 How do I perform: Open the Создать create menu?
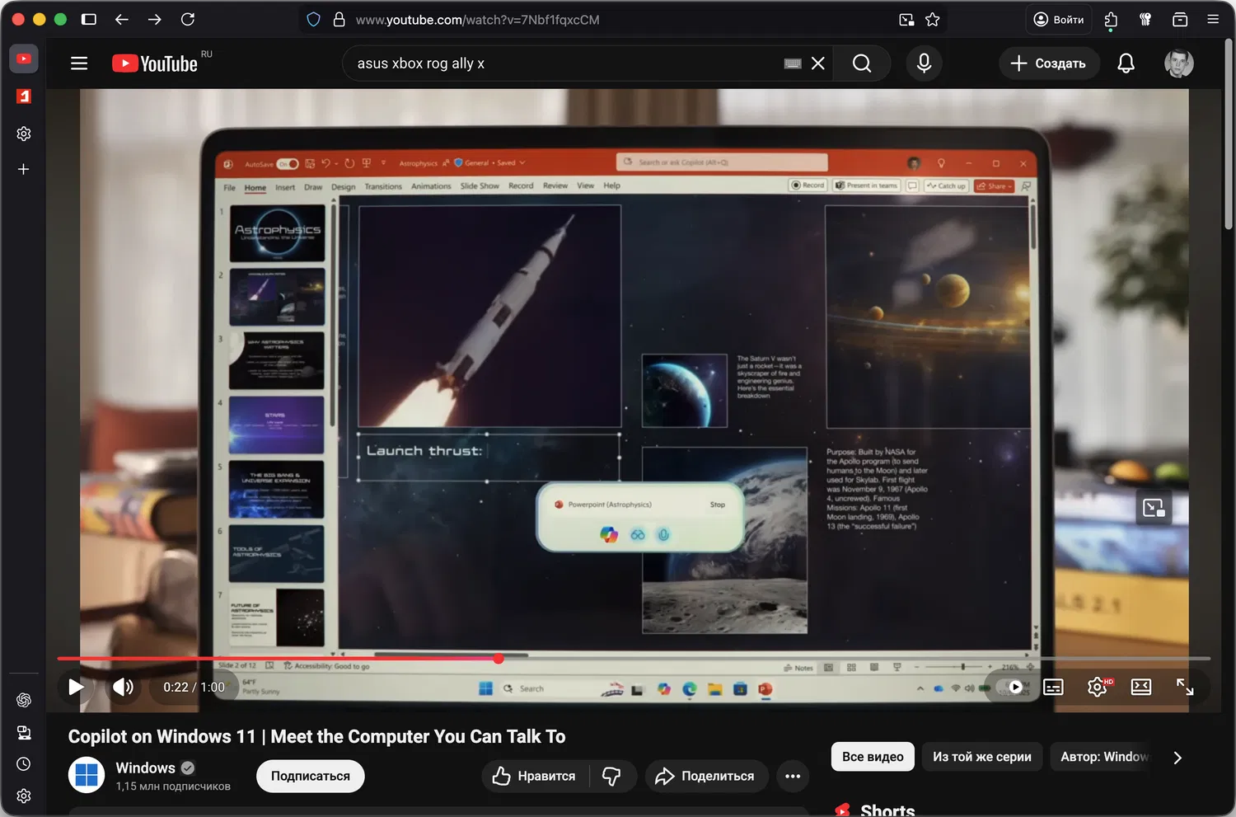pyautogui.click(x=1049, y=63)
